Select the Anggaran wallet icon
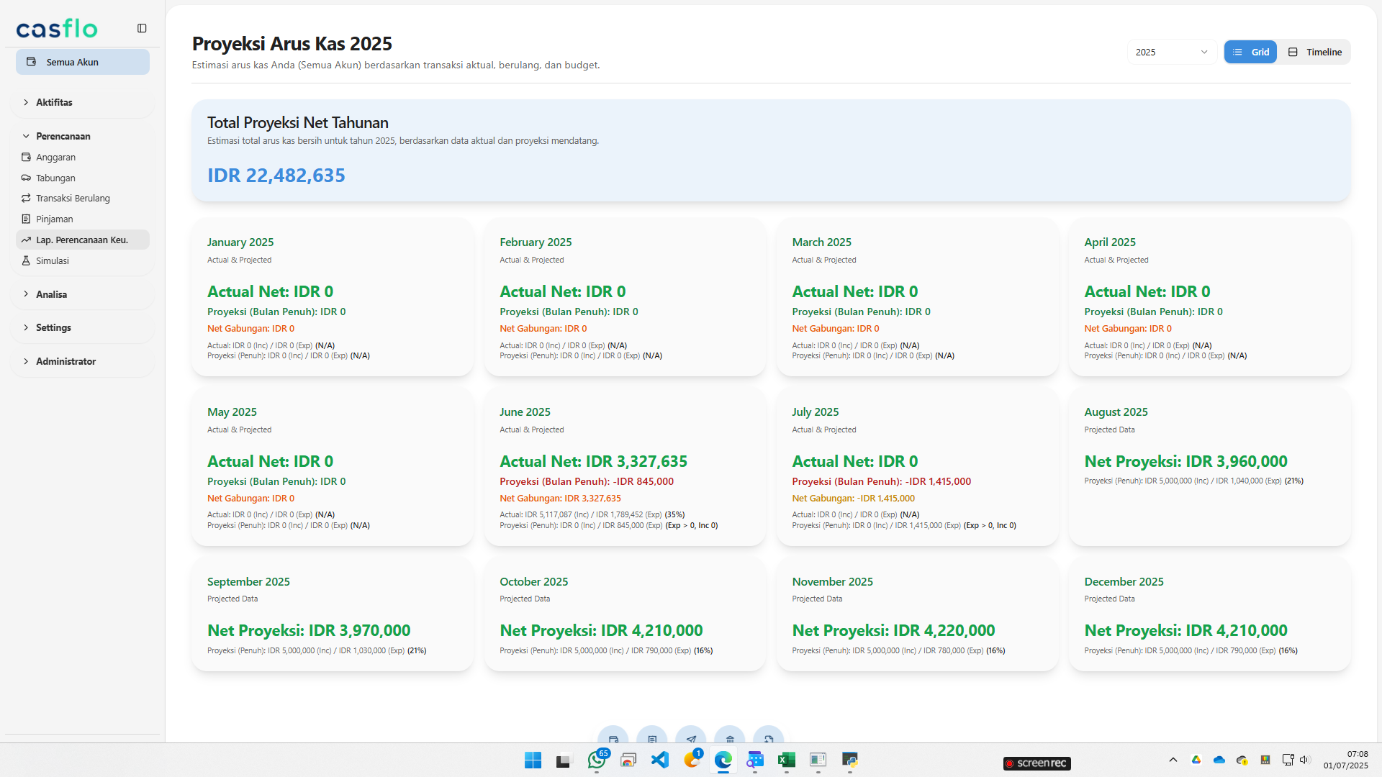 tap(26, 157)
